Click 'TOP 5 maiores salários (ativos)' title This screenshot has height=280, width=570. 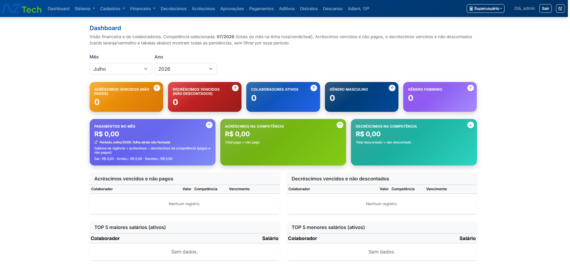[130, 227]
